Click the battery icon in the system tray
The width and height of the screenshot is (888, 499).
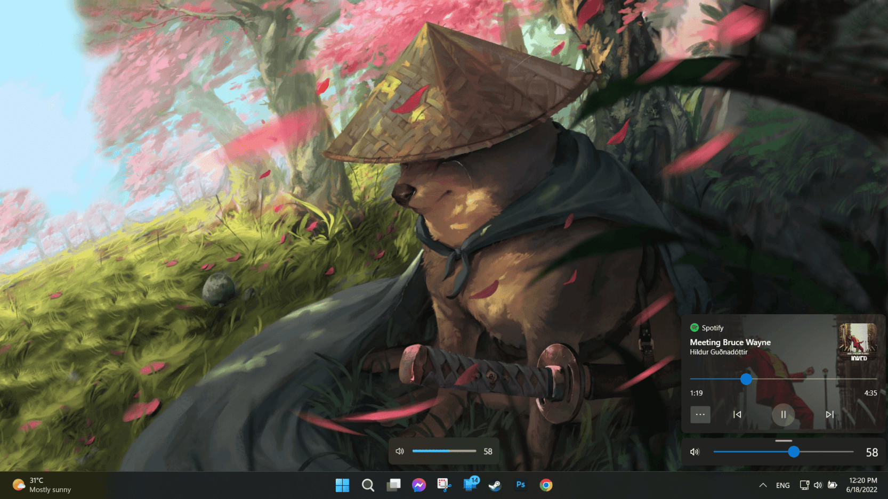point(832,485)
